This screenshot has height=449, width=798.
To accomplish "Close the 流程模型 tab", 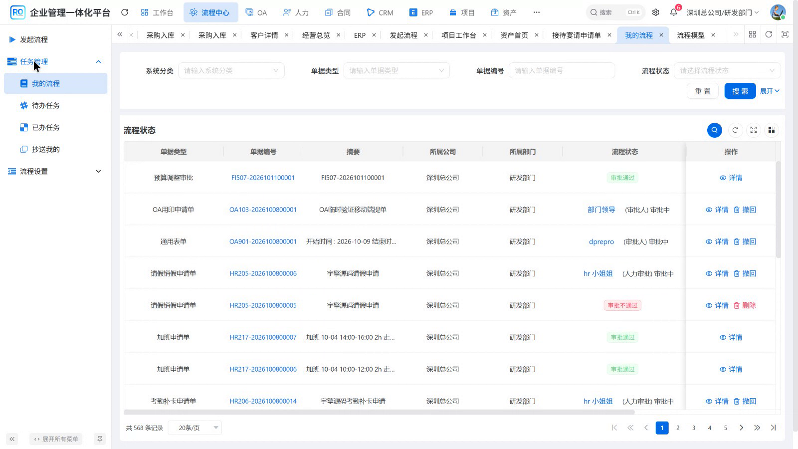I will pyautogui.click(x=713, y=35).
